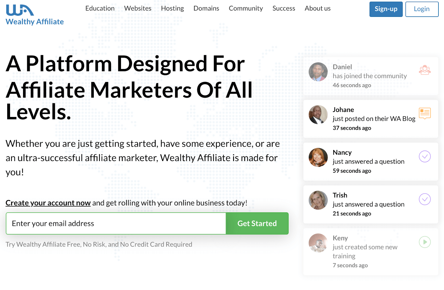
Task: Follow the 'Create your account now' link
Action: tap(48, 203)
